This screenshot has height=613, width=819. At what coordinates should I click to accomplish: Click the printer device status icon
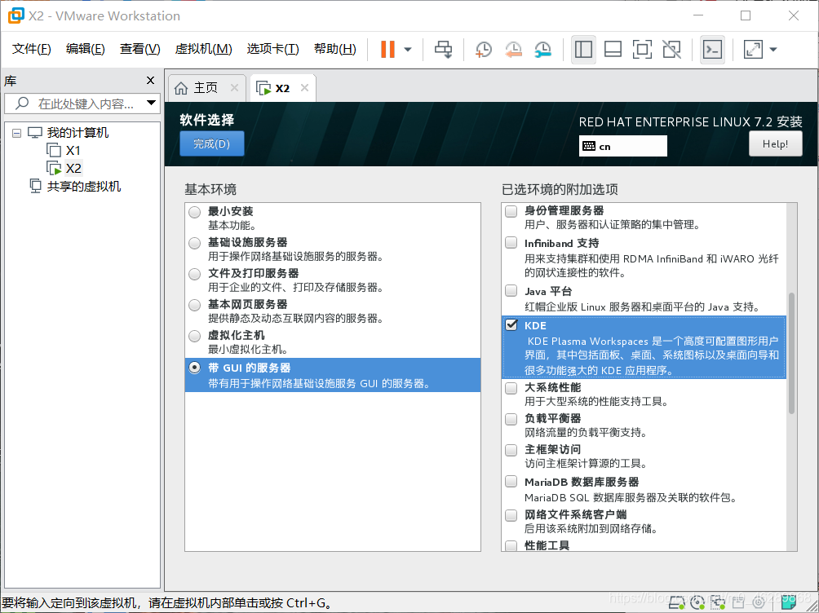point(738,602)
